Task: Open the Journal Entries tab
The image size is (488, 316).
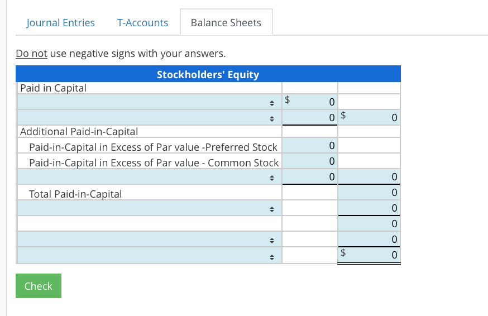Action: coord(60,23)
